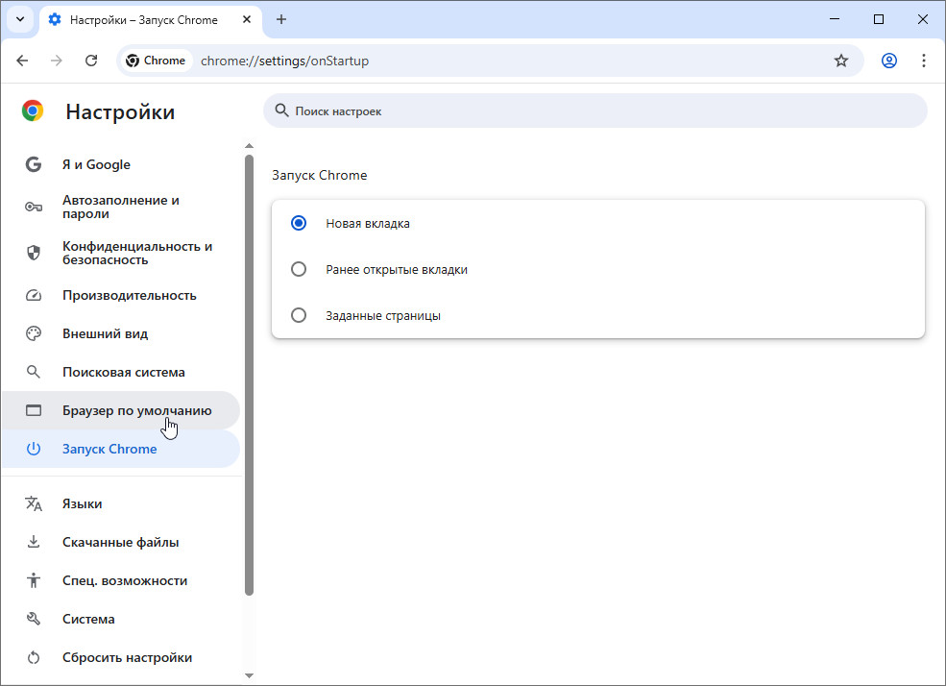Click the Поиск настроек search field
This screenshot has width=946, height=686.
[x=595, y=111]
